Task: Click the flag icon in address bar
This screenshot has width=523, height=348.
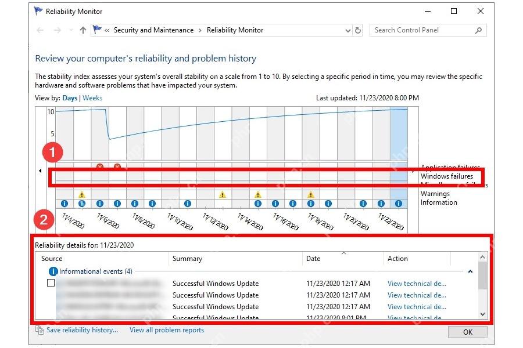Action: pyautogui.click(x=97, y=30)
